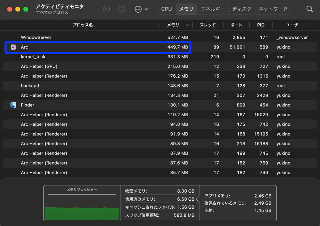
Task: Select Arc Helper (Renderer) using 85.7 MB
Action: click(x=160, y=173)
